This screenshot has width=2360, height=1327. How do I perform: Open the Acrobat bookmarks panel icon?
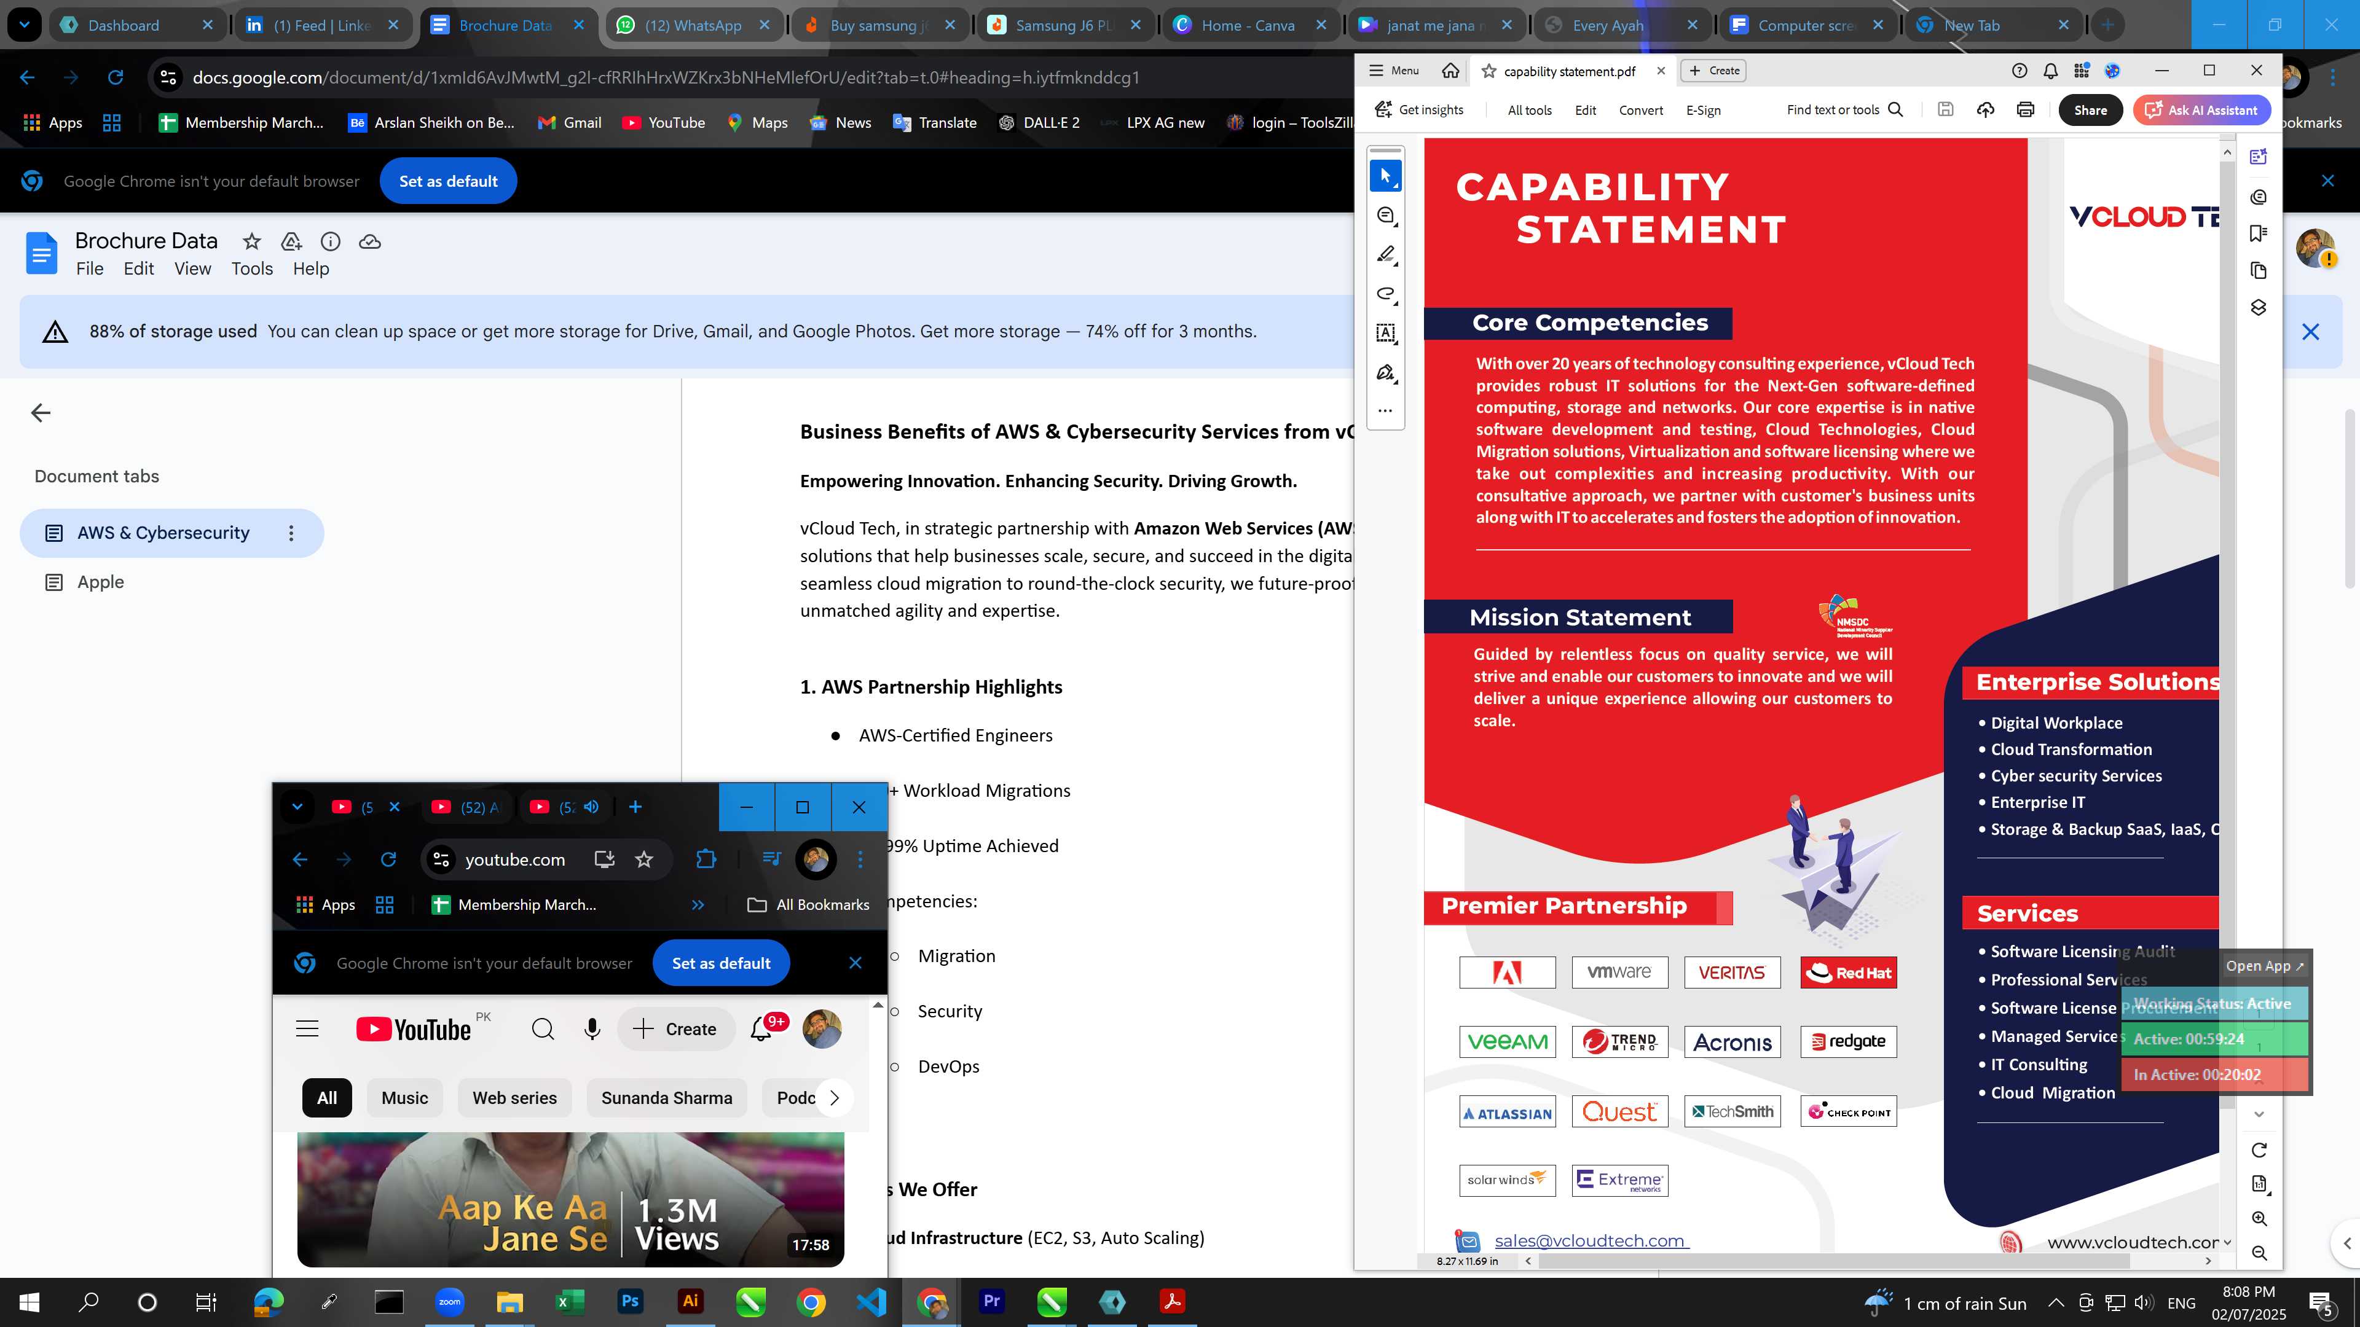click(2259, 233)
